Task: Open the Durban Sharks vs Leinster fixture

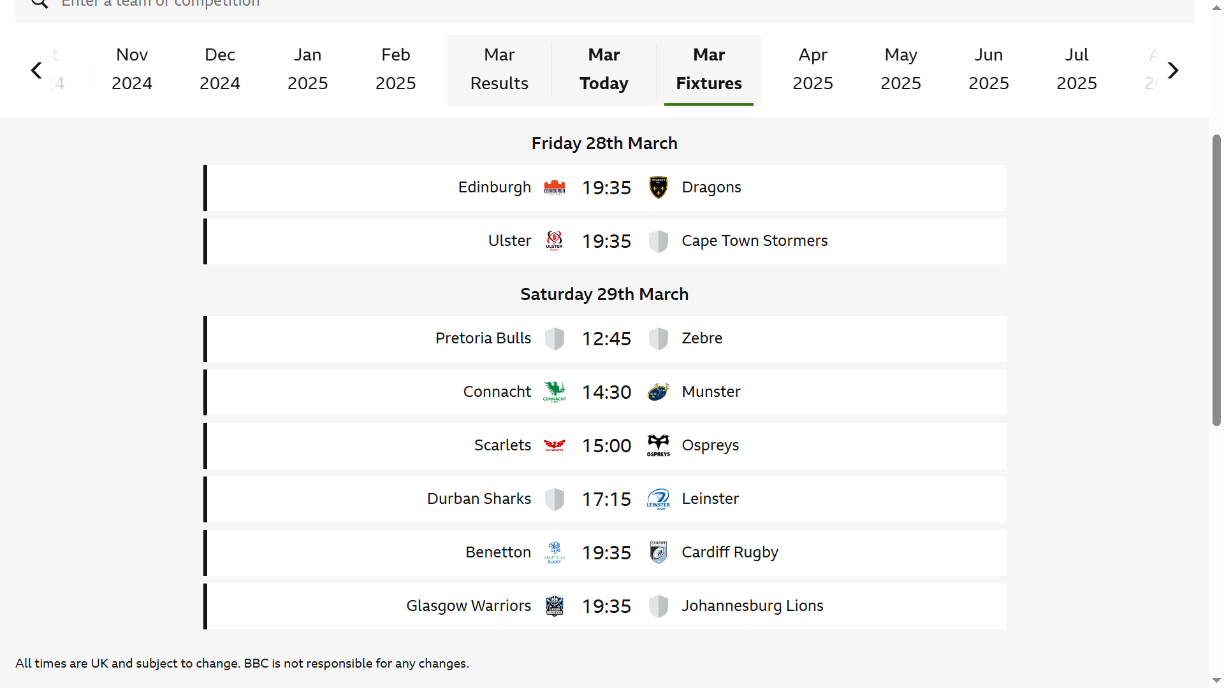Action: [605, 499]
